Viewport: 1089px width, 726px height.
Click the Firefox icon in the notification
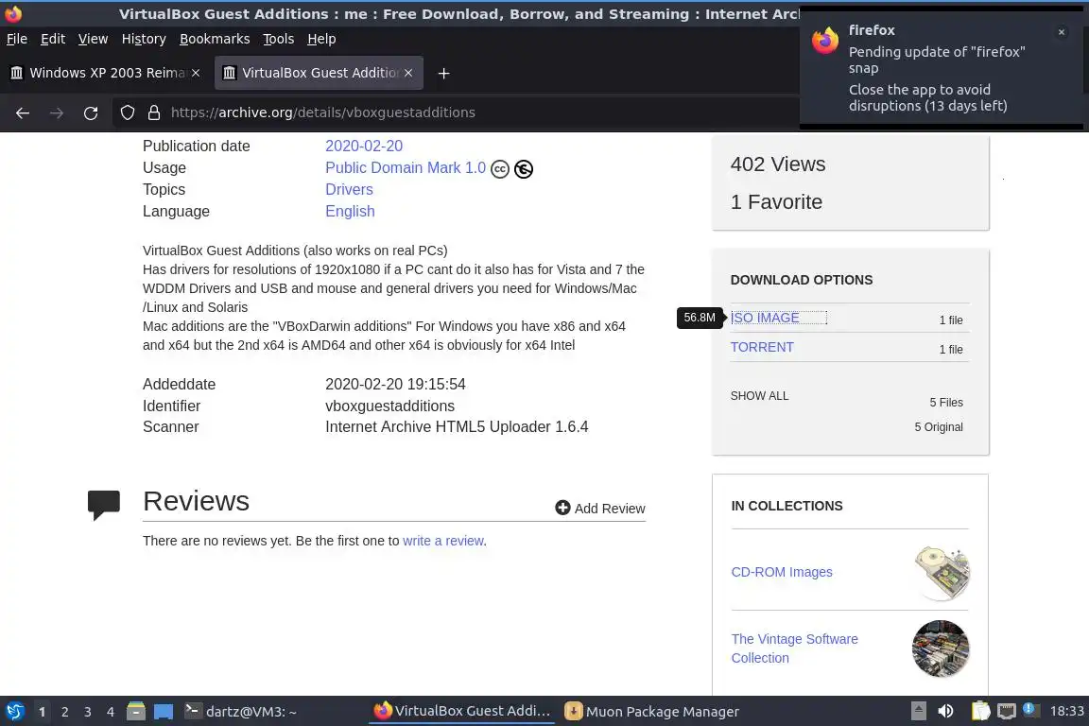[825, 41]
